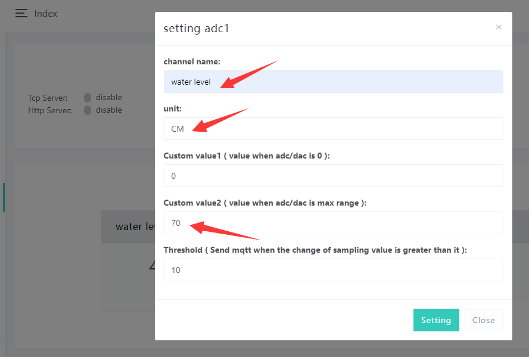Click the Close button in dialog footer

click(x=483, y=320)
